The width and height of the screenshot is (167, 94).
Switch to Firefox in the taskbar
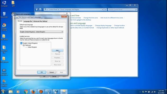33,92
